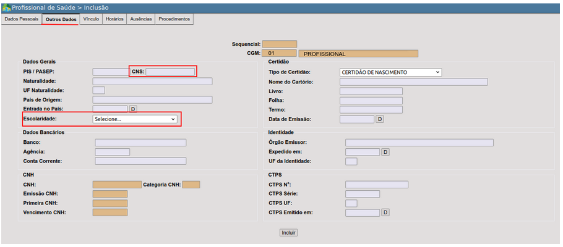Click the PIS / PASEP field
This screenshot has width=563, height=247.
[111, 72]
